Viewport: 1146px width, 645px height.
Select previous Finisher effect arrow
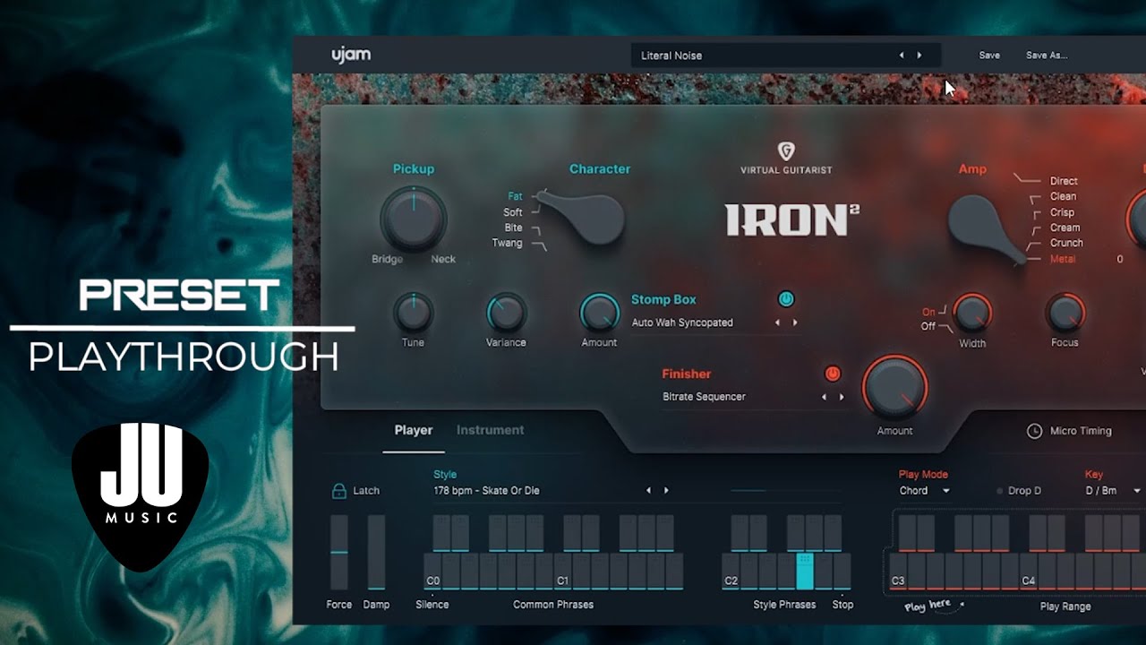pos(824,397)
